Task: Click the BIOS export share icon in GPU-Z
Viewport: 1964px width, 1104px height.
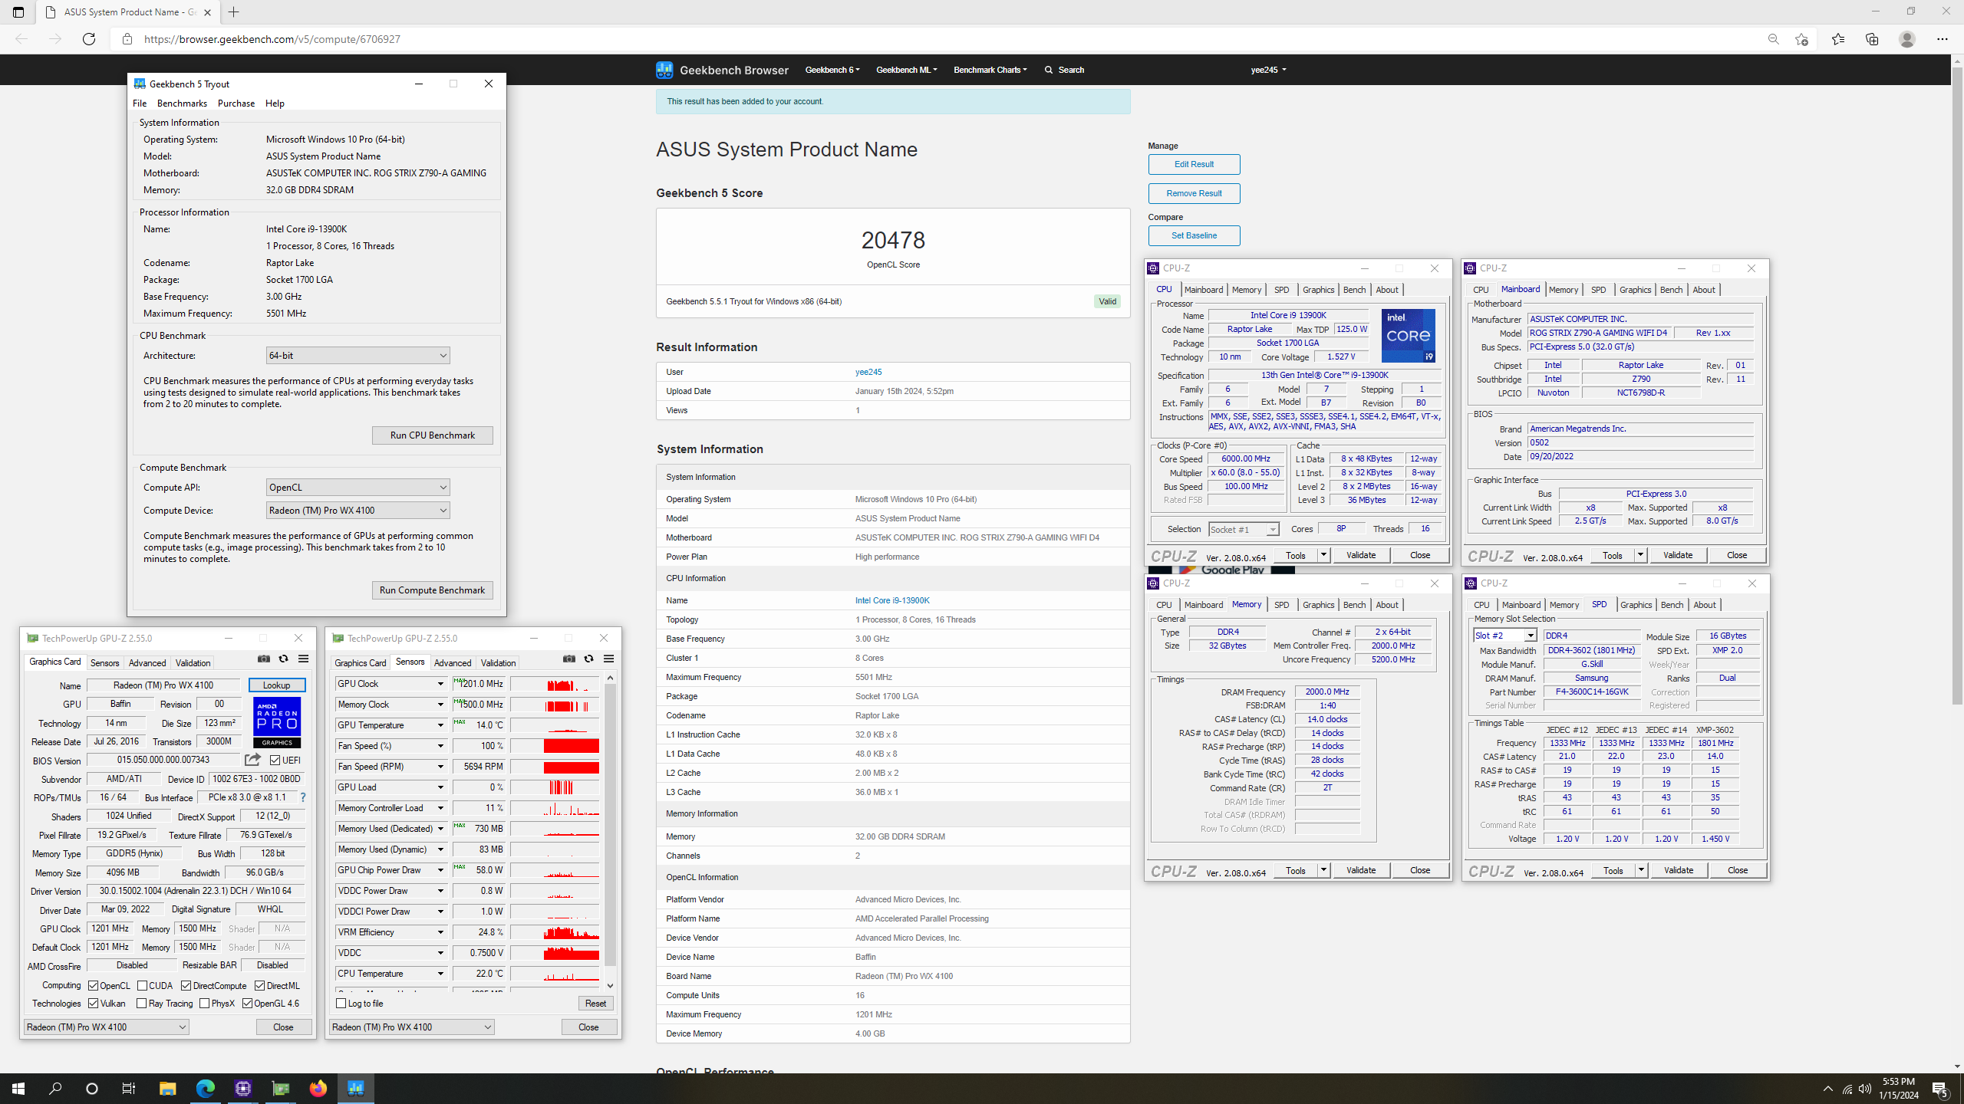Action: (252, 760)
